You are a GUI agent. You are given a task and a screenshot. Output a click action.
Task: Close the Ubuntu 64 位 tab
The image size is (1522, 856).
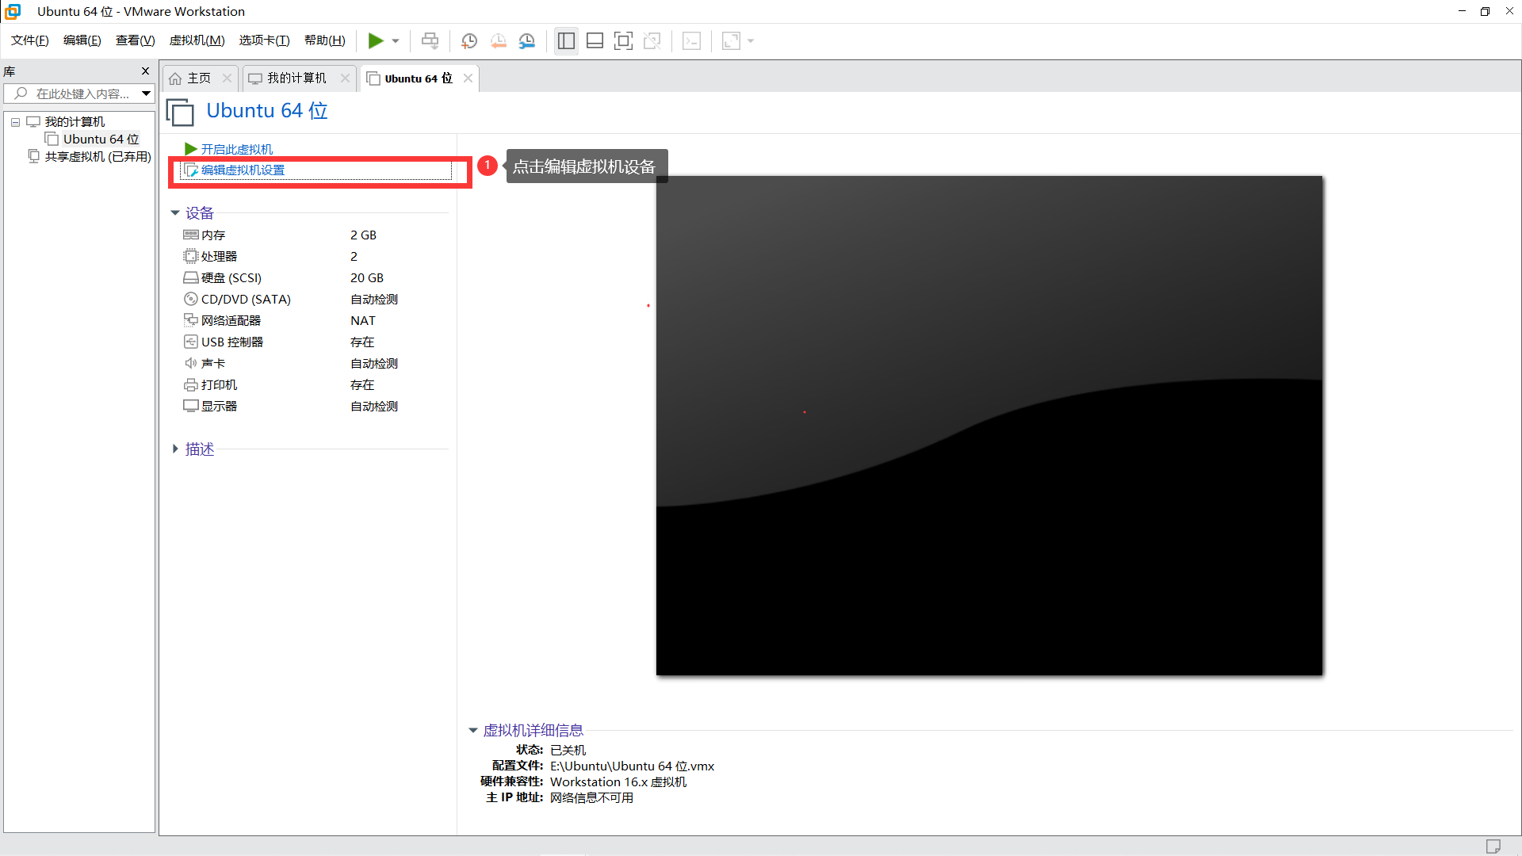pyautogui.click(x=468, y=78)
